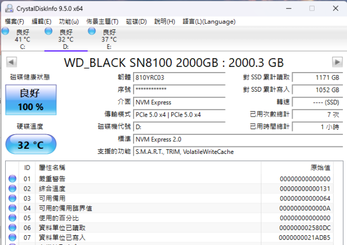Click status orb of attribute 07 資料單位已寫入

point(12,238)
